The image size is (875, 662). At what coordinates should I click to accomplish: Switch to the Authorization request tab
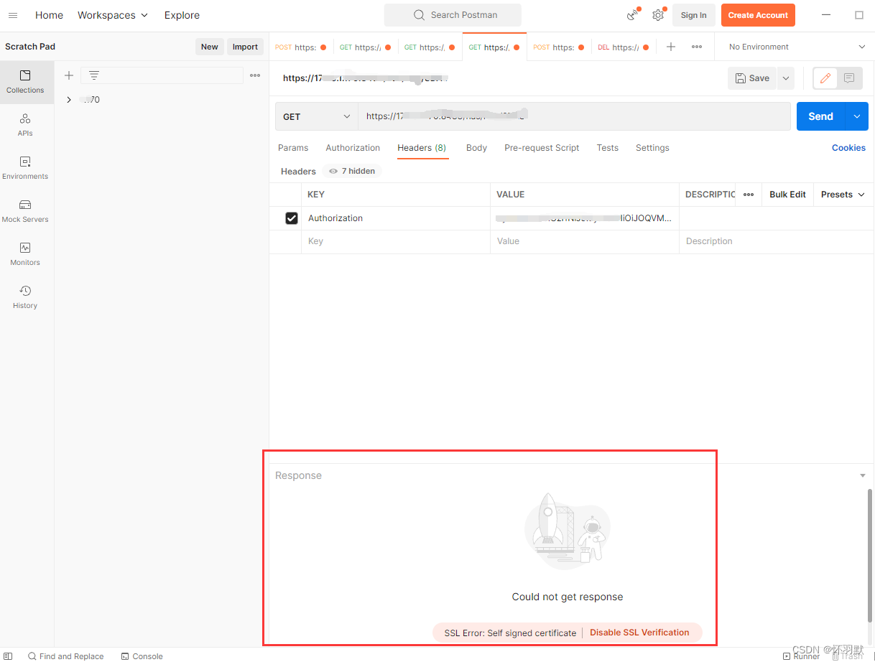point(353,148)
